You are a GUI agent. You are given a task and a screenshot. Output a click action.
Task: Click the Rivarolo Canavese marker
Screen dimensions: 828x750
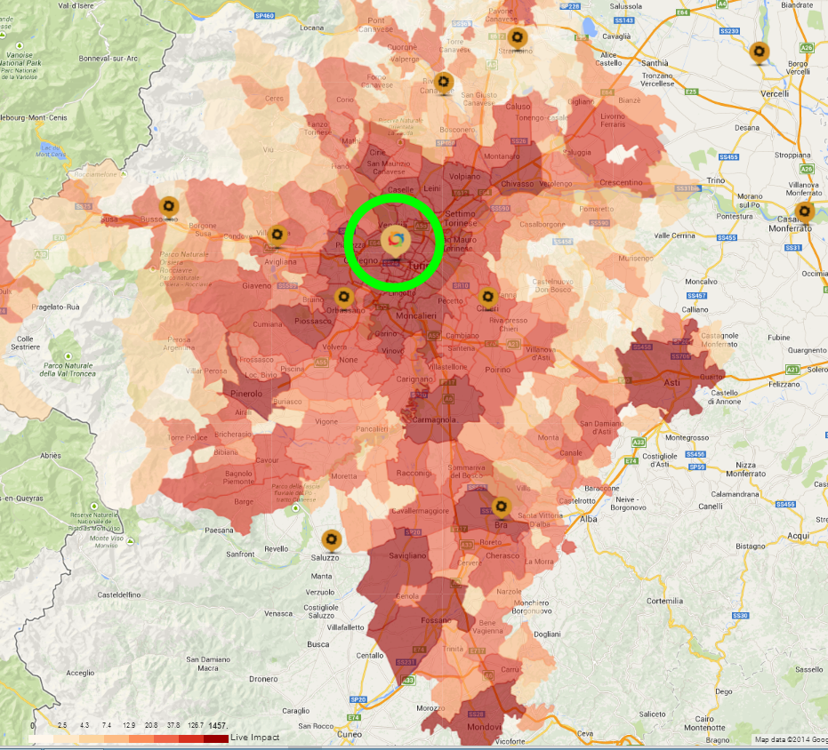(445, 83)
